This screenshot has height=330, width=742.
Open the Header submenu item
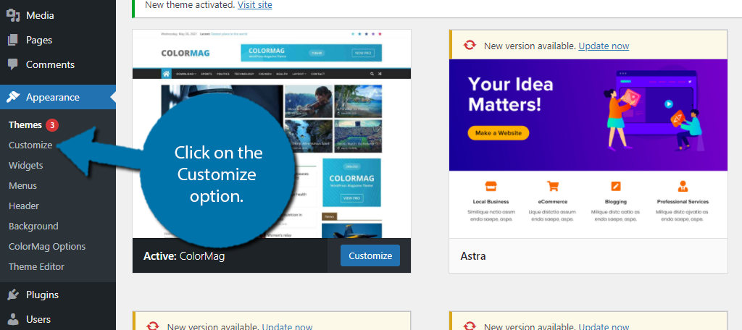24,206
